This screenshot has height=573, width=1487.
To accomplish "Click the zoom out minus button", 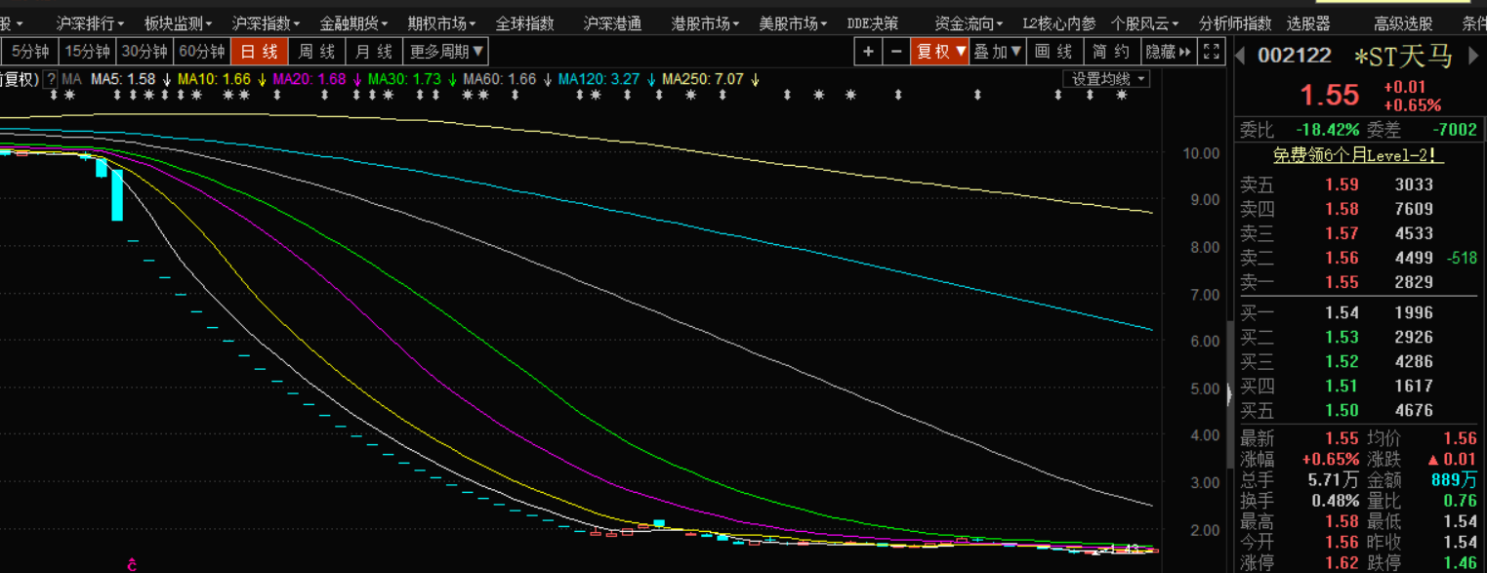I will pyautogui.click(x=895, y=52).
